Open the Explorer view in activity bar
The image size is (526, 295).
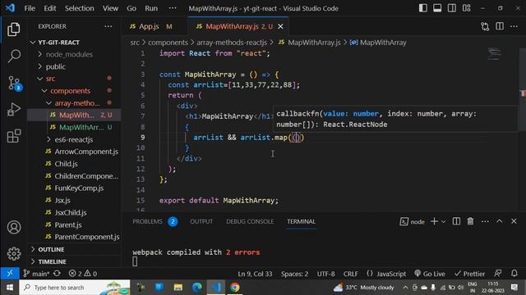pyautogui.click(x=14, y=29)
